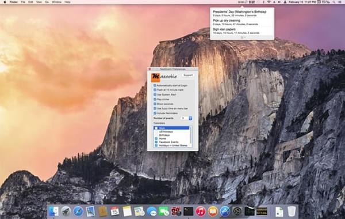Close the preferences window with red button
Screen dimensions: 345x219
150,69
